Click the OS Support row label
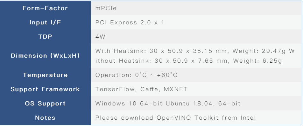Viewport: 303px width, 126px height. tap(45, 104)
